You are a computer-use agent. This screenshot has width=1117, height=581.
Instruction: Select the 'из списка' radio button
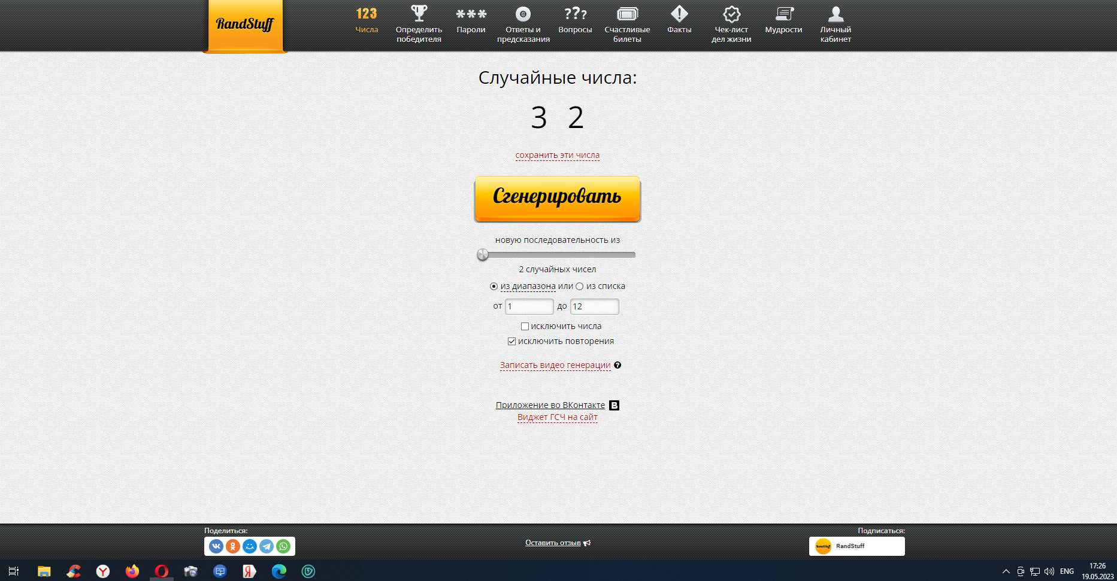tap(579, 287)
